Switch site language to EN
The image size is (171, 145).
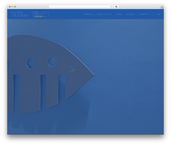158,14
